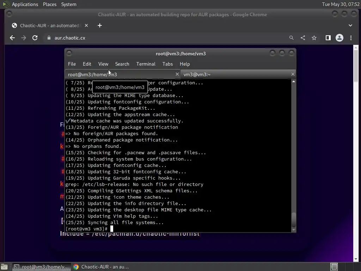Viewport: 361px width, 271px height.
Task: Open terminal Tabs menu
Action: point(167,64)
